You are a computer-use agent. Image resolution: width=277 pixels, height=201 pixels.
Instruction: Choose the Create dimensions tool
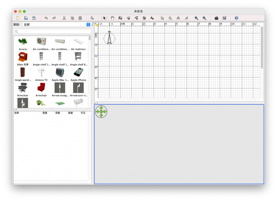[x=144, y=18]
